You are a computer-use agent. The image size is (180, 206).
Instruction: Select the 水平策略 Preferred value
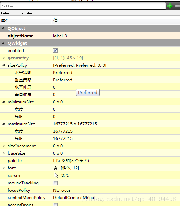pyautogui.click(x=62, y=73)
